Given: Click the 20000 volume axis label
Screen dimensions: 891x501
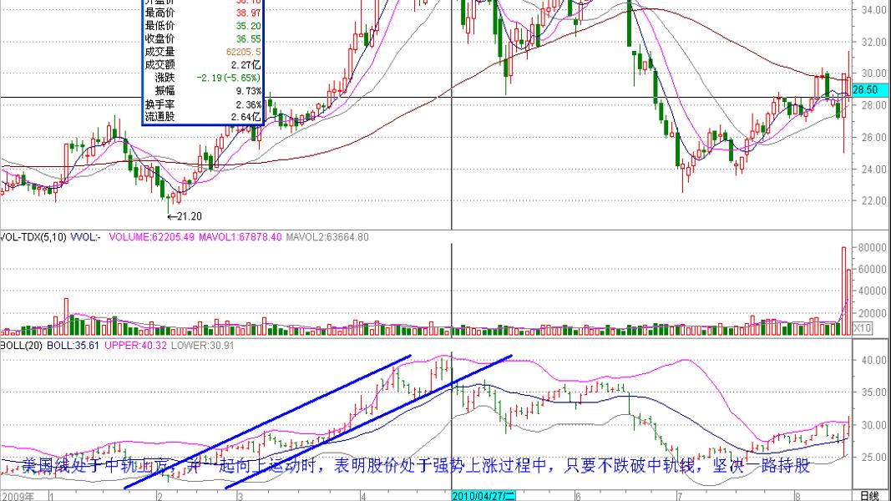Looking at the screenshot, I should 873,313.
